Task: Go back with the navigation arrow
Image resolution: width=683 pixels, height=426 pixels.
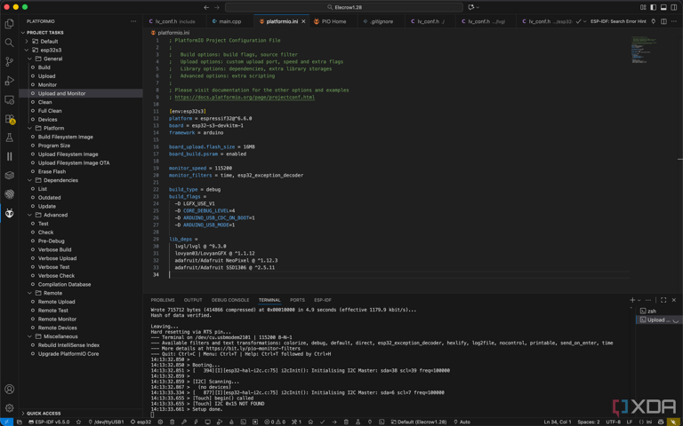Action: coord(206,7)
